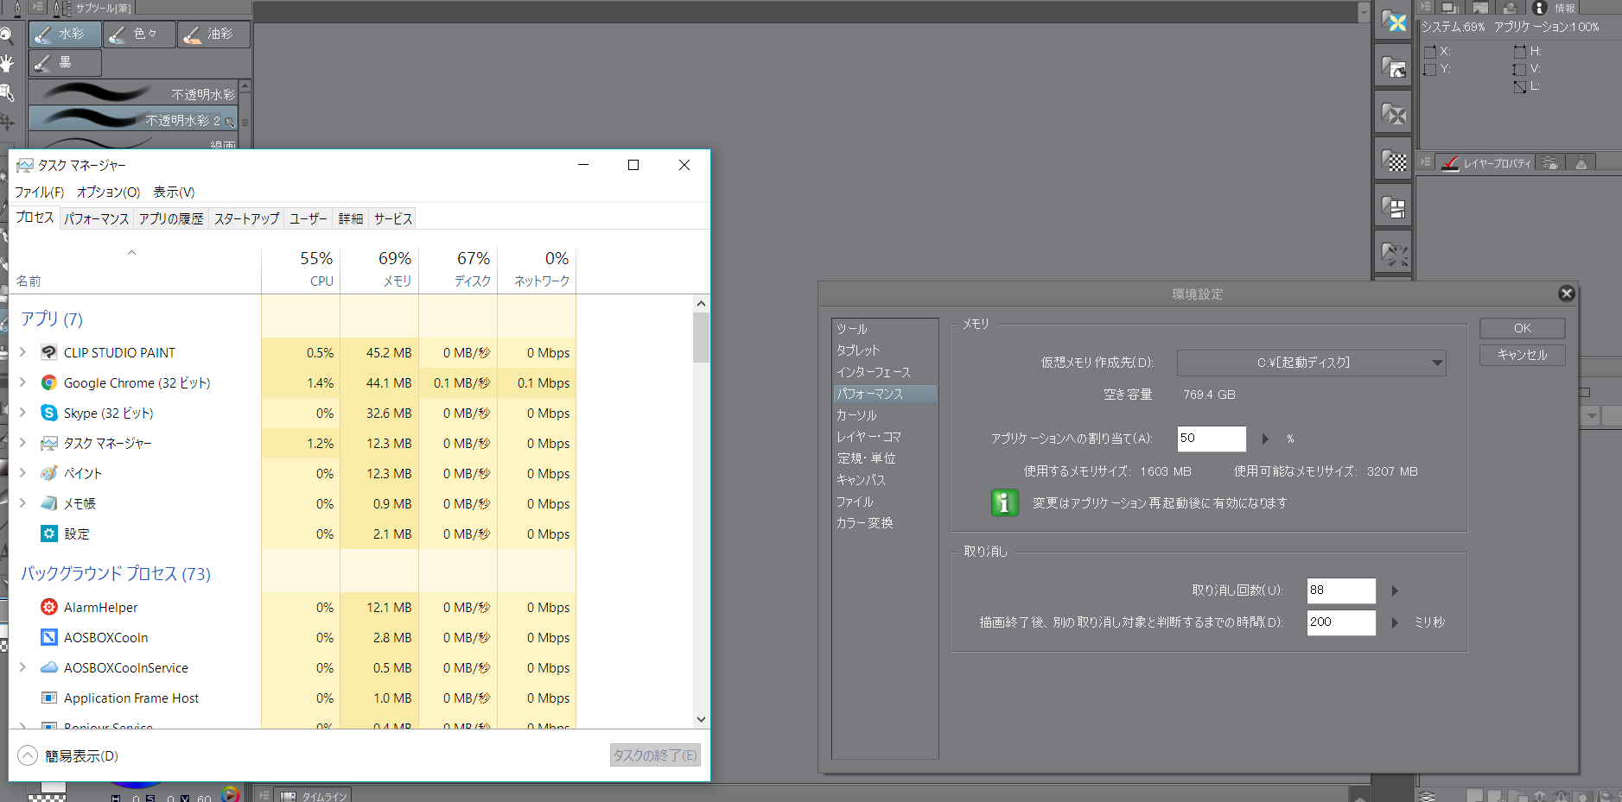
Task: Collapse Task Manager with 簡易表示 toggle
Action: pos(28,756)
